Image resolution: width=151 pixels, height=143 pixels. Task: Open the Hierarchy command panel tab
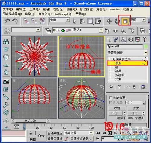pos(123,40)
